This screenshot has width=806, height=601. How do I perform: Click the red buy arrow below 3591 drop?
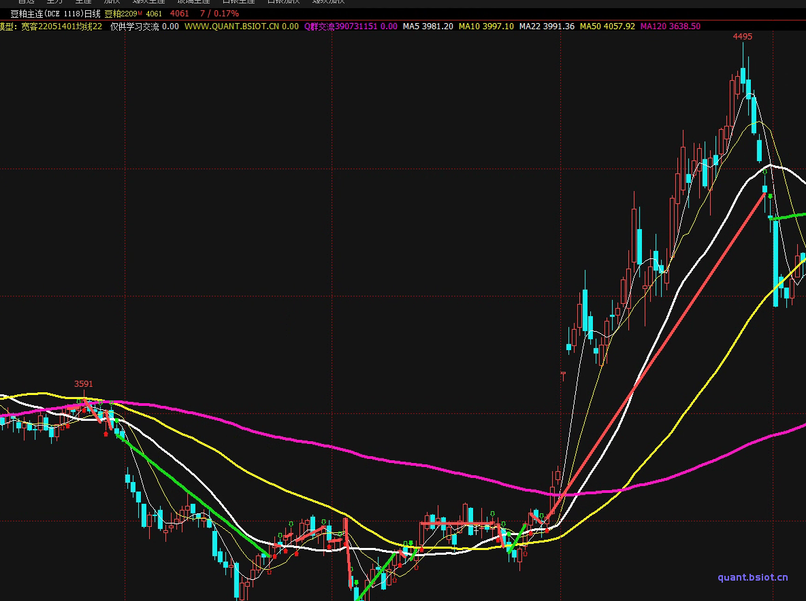click(x=106, y=433)
